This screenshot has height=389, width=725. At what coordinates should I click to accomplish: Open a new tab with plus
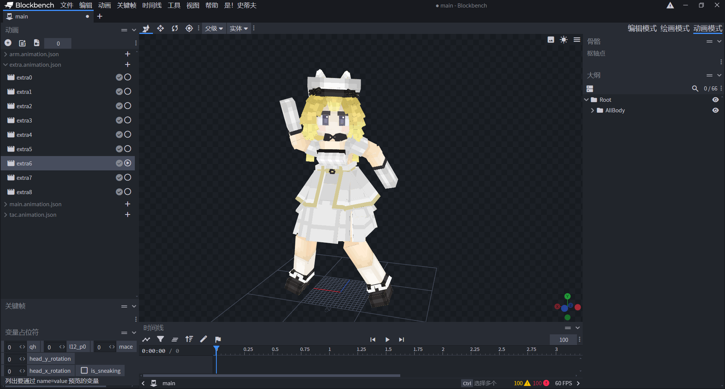[100, 16]
